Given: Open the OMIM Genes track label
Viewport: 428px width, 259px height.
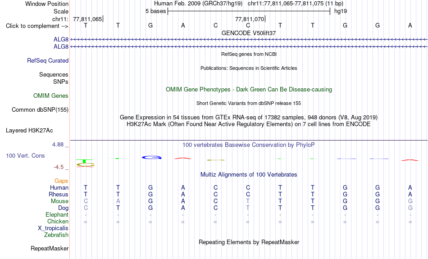Looking at the screenshot, I should click(x=51, y=96).
